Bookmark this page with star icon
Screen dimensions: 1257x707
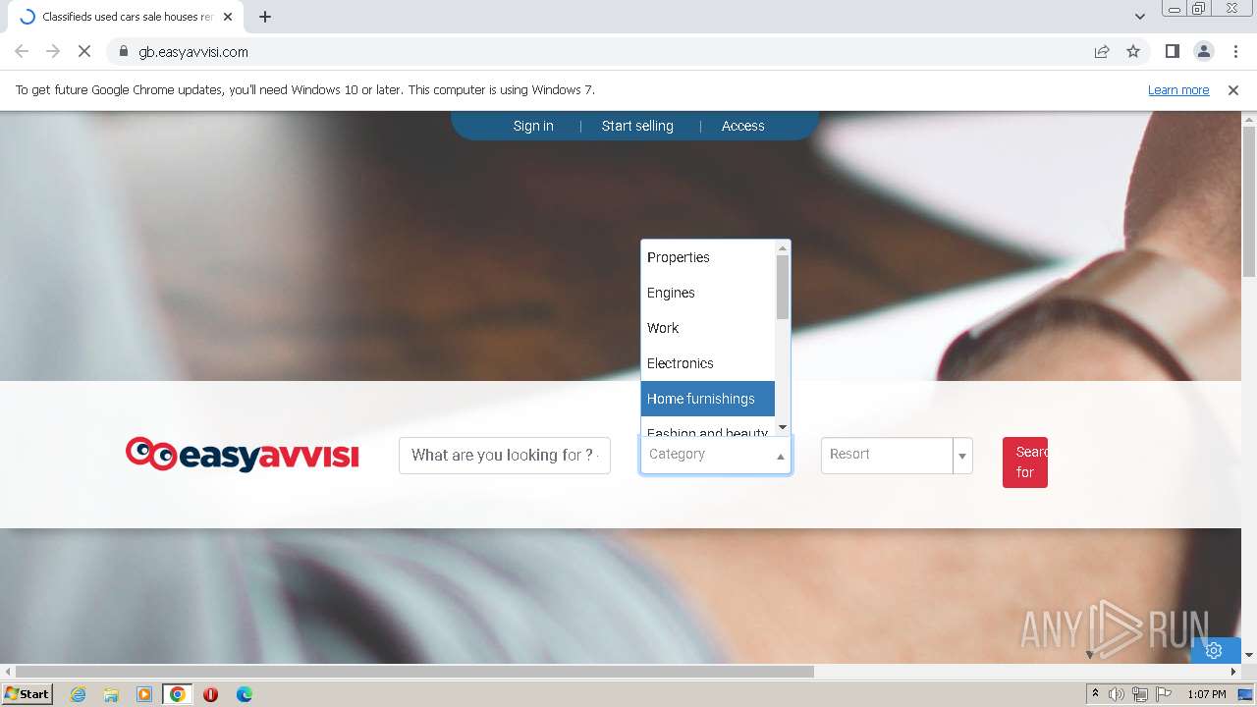tap(1133, 52)
